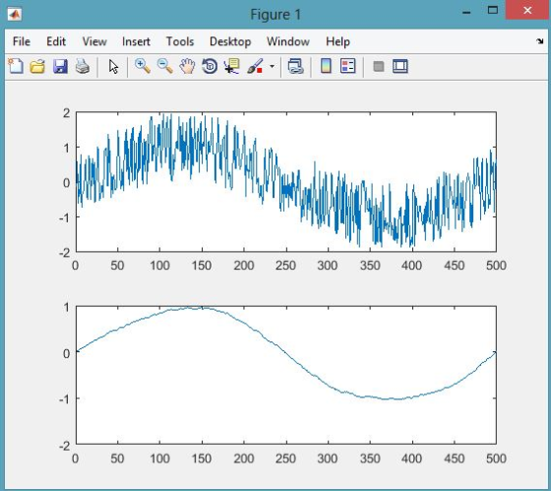This screenshot has width=551, height=491.
Task: Click the upper plot's y-axis label 2
Action: coord(67,113)
